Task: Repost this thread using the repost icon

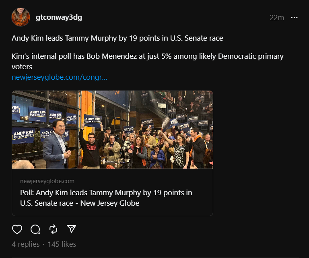Action: 53,229
